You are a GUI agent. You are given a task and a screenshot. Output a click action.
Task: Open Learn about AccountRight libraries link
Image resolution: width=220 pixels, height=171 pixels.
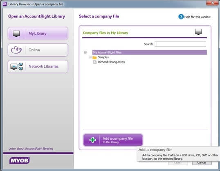pyautogui.click(x=31, y=149)
